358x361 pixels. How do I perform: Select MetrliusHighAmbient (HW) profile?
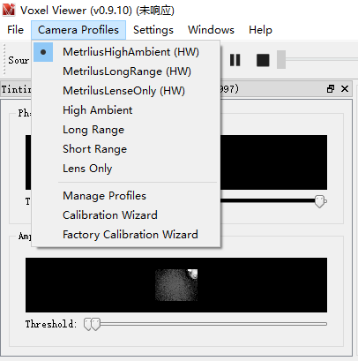(126, 52)
